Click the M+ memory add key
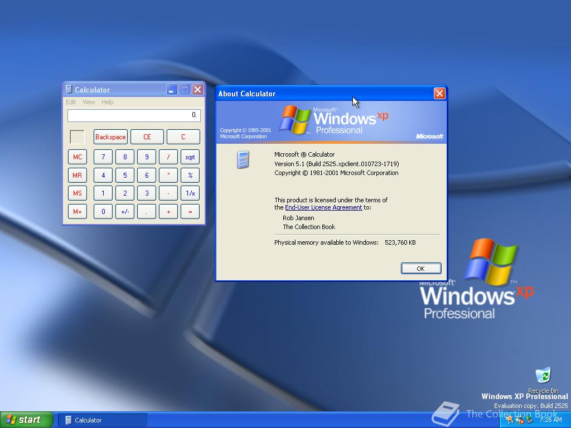This screenshot has height=428, width=571. (x=77, y=211)
